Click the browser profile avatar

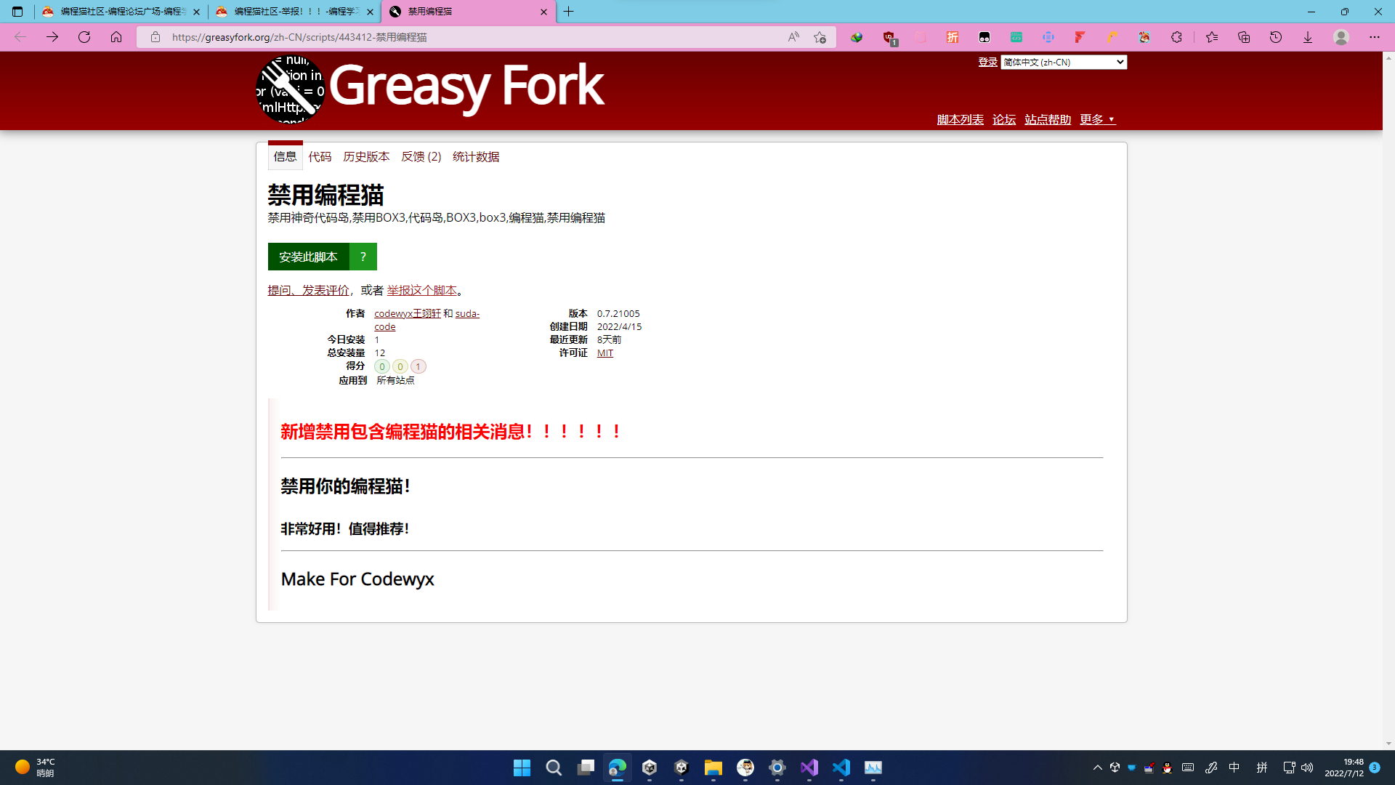1341,37
